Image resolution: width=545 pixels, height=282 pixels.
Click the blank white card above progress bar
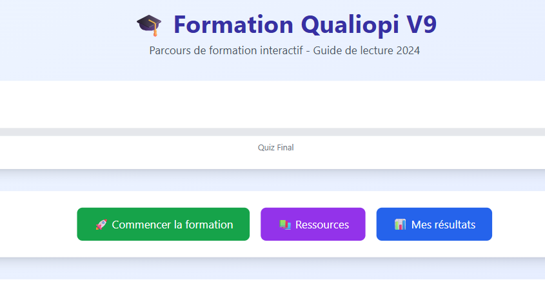pyautogui.click(x=272, y=104)
